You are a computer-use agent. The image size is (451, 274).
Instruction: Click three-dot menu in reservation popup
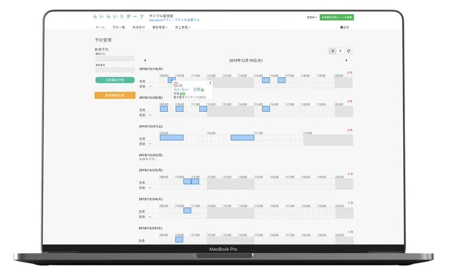point(209,83)
